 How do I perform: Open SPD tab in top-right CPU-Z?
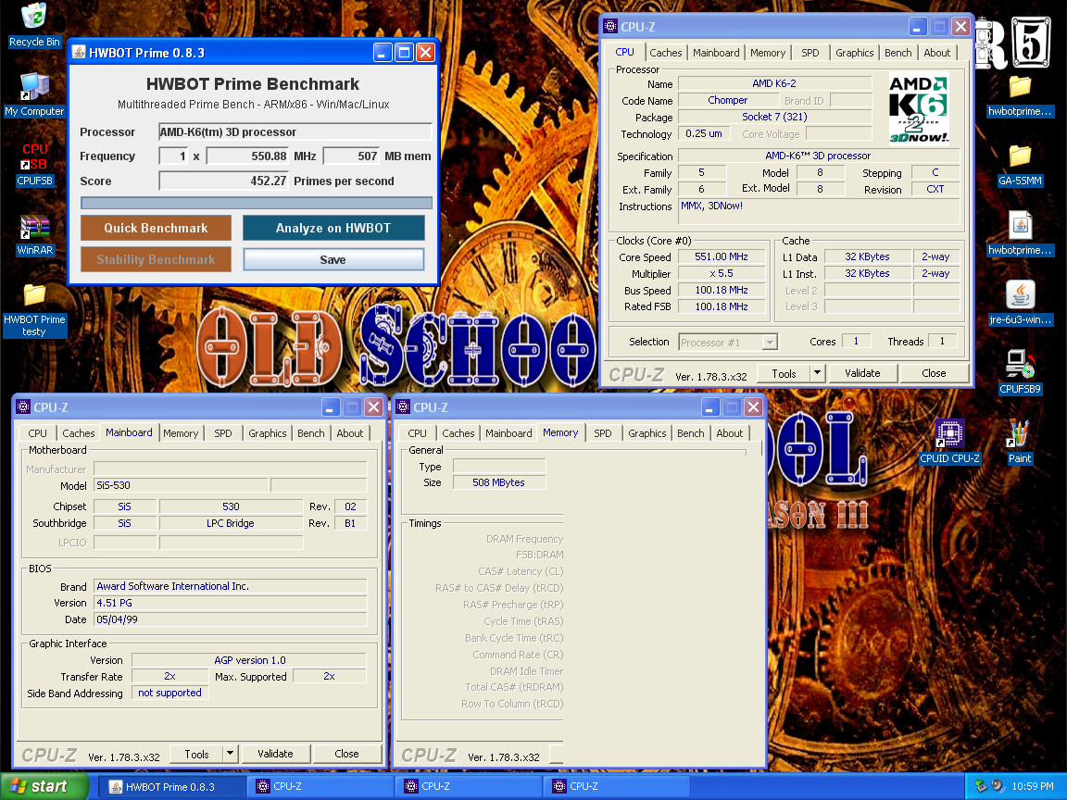[810, 53]
